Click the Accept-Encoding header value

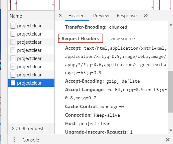coord(123,81)
